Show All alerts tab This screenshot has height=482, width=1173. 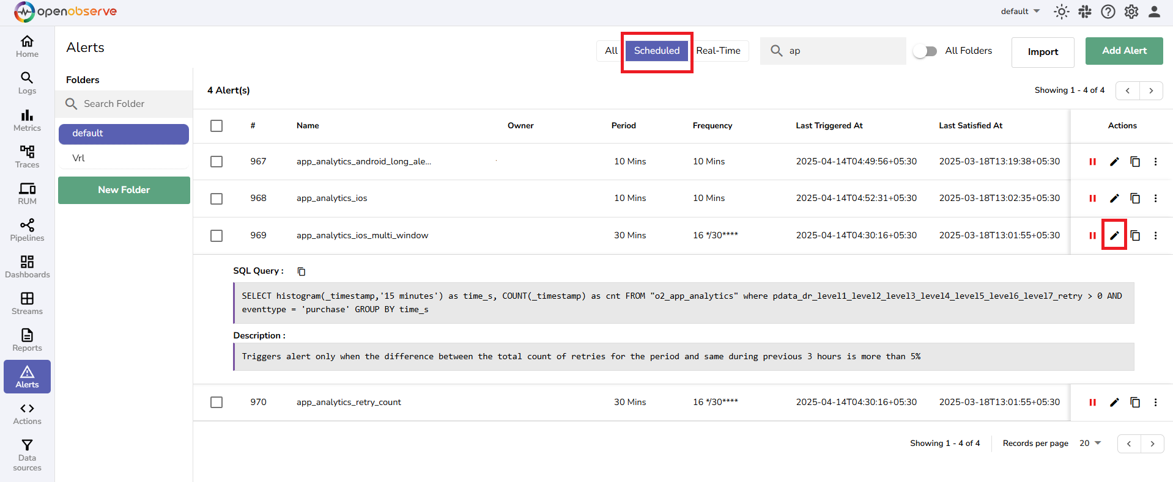611,51
